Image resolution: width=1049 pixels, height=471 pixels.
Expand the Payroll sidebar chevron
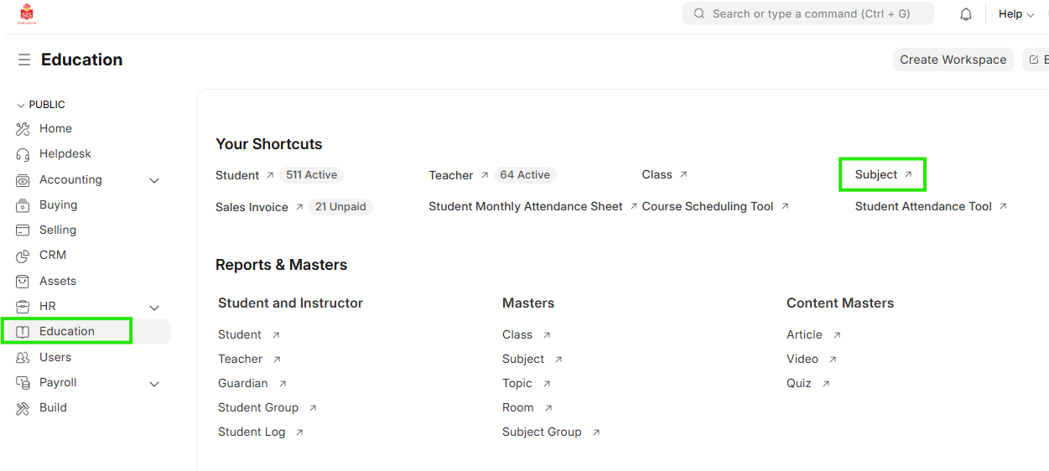(154, 384)
